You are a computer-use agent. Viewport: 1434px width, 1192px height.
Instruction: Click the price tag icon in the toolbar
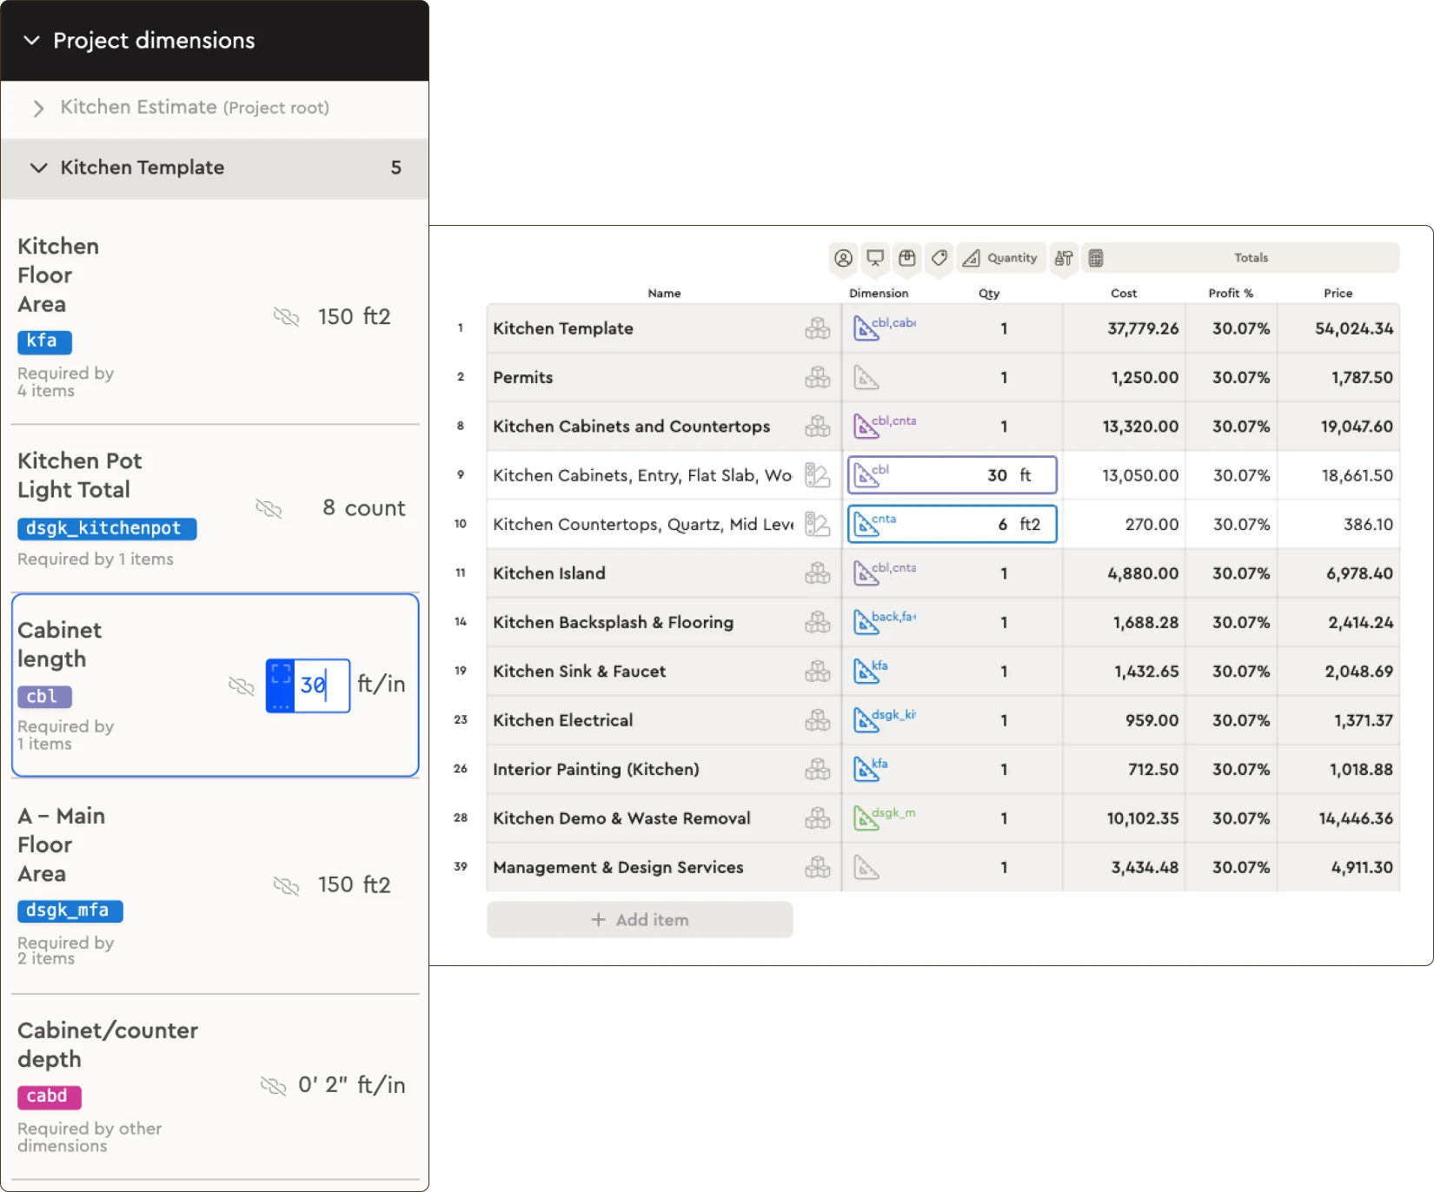939,258
